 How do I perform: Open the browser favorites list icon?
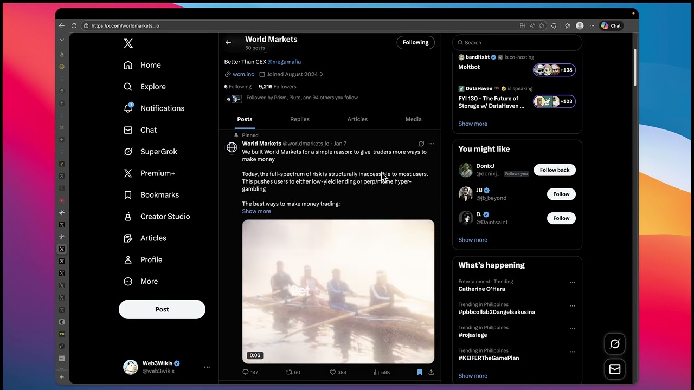click(x=567, y=25)
